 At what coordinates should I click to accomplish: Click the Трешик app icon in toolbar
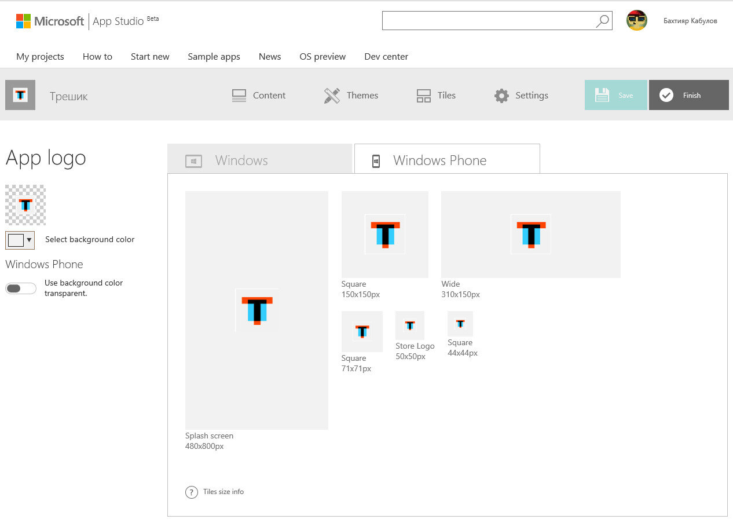click(x=20, y=95)
